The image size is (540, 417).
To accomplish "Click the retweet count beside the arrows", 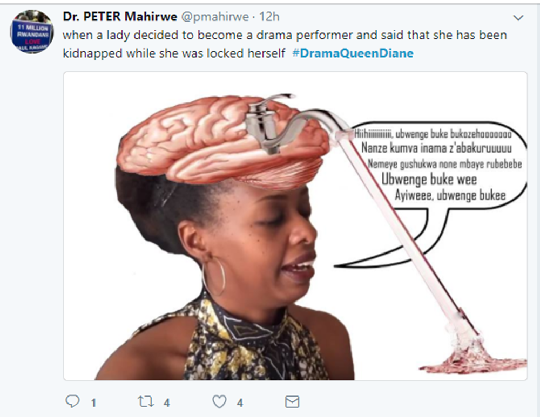I will (x=167, y=402).
